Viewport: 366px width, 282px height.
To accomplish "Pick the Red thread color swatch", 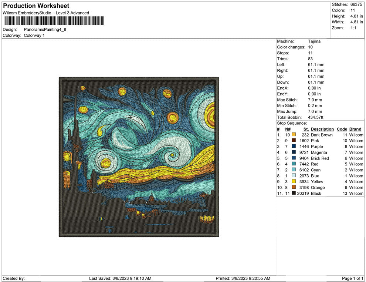I will pos(294,164).
